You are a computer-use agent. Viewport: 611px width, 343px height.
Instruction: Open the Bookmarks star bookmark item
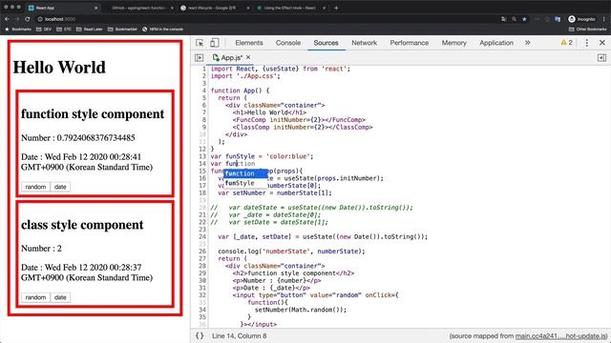[18, 30]
